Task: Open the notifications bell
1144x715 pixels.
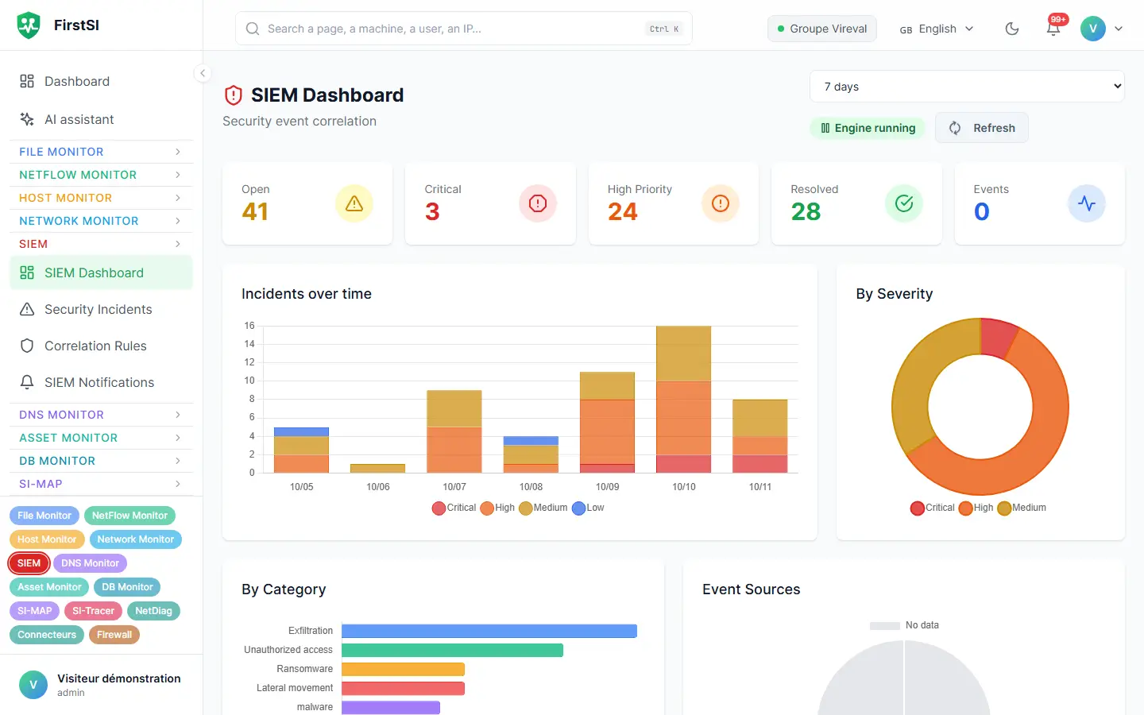Action: (x=1053, y=29)
